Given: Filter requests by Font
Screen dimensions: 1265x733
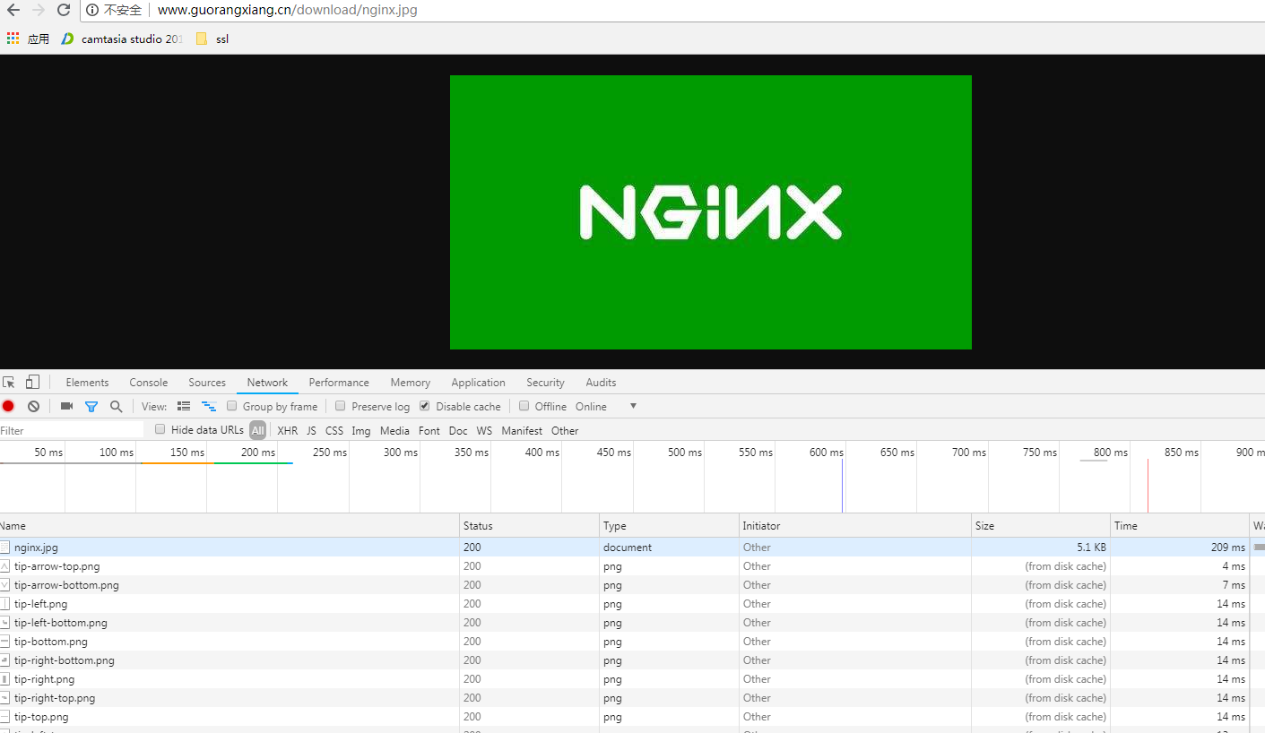Looking at the screenshot, I should 429,430.
